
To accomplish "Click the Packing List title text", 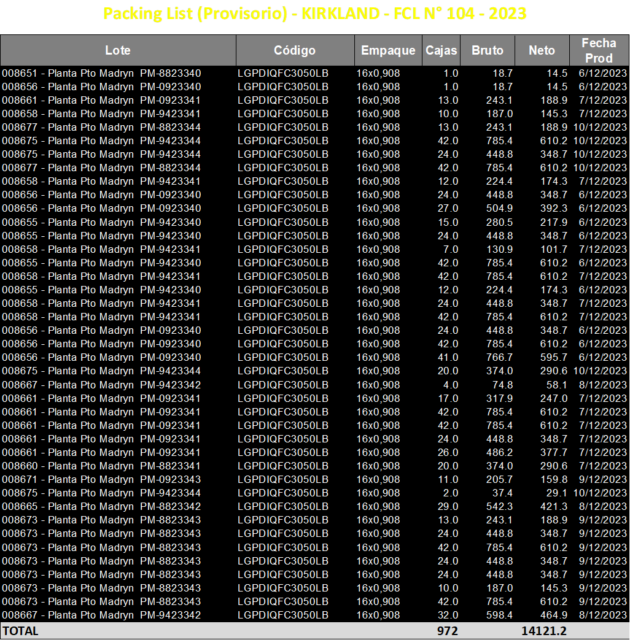I will point(314,13).
